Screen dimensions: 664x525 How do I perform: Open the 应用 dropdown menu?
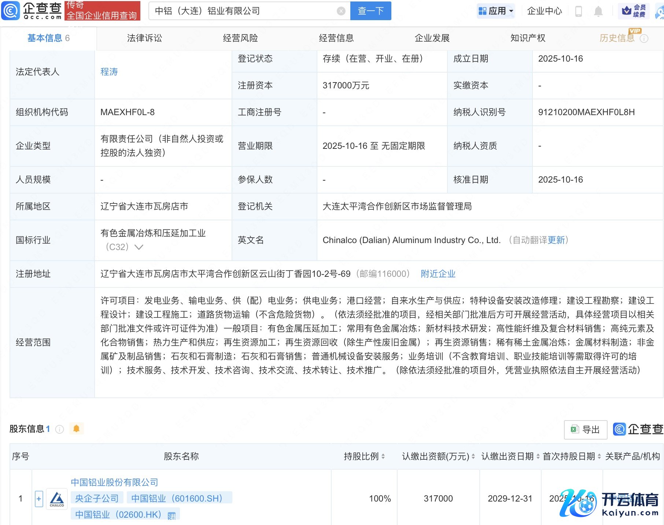[x=496, y=11]
